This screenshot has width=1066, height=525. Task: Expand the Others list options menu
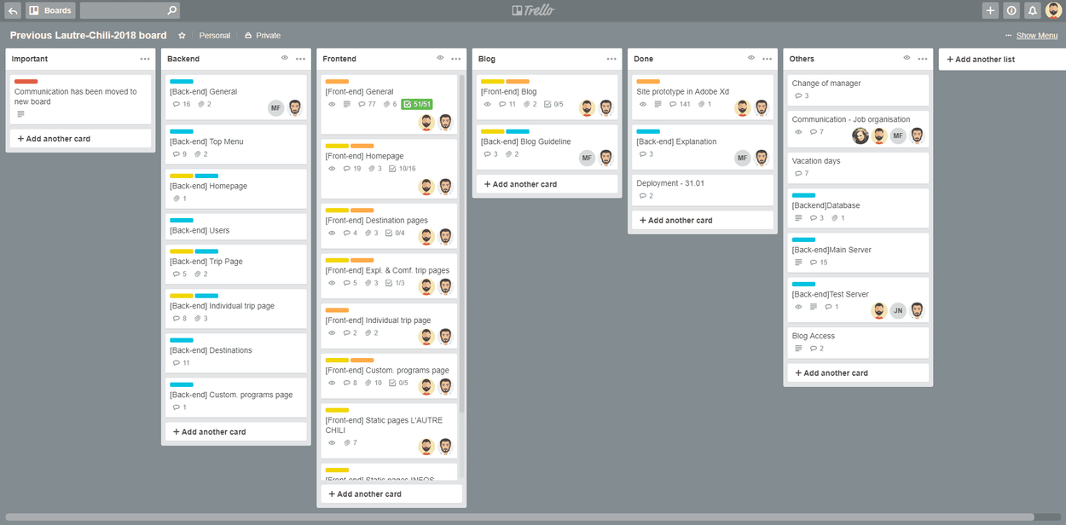[922, 59]
